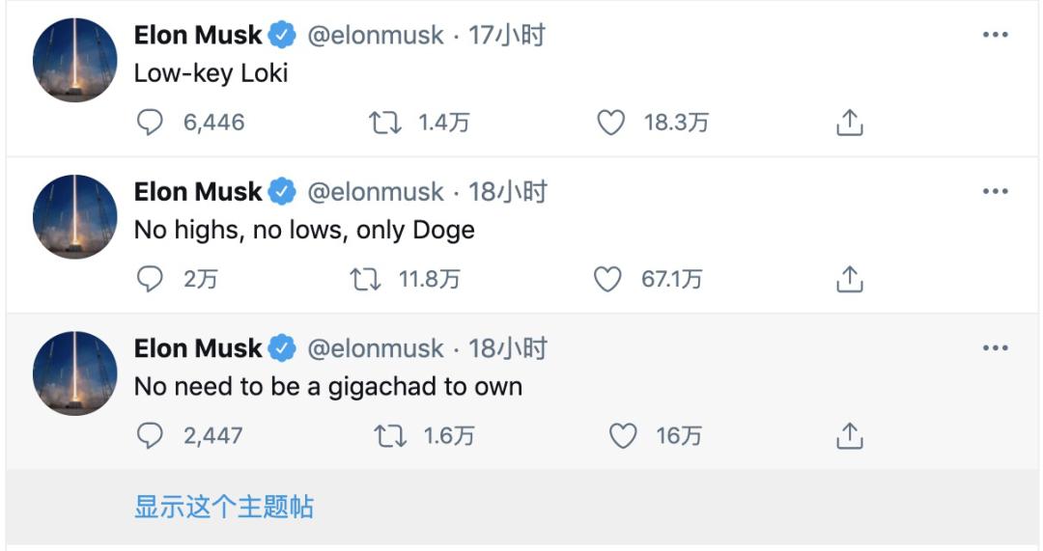This screenshot has width=1043, height=551.
Task: Share the "only Doge" tweet
Action: pos(849,280)
